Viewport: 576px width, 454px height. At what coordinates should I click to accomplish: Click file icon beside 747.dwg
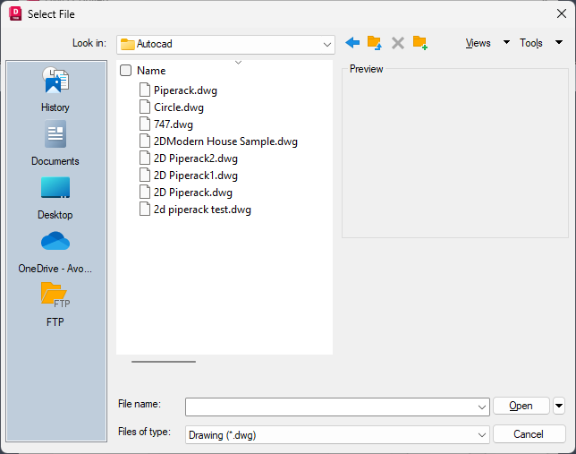pos(145,124)
